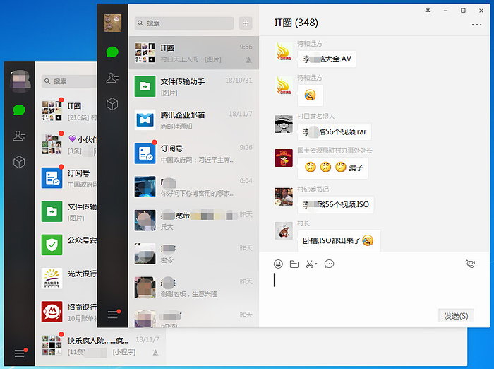Click the scissors screenshot tool

click(x=309, y=264)
